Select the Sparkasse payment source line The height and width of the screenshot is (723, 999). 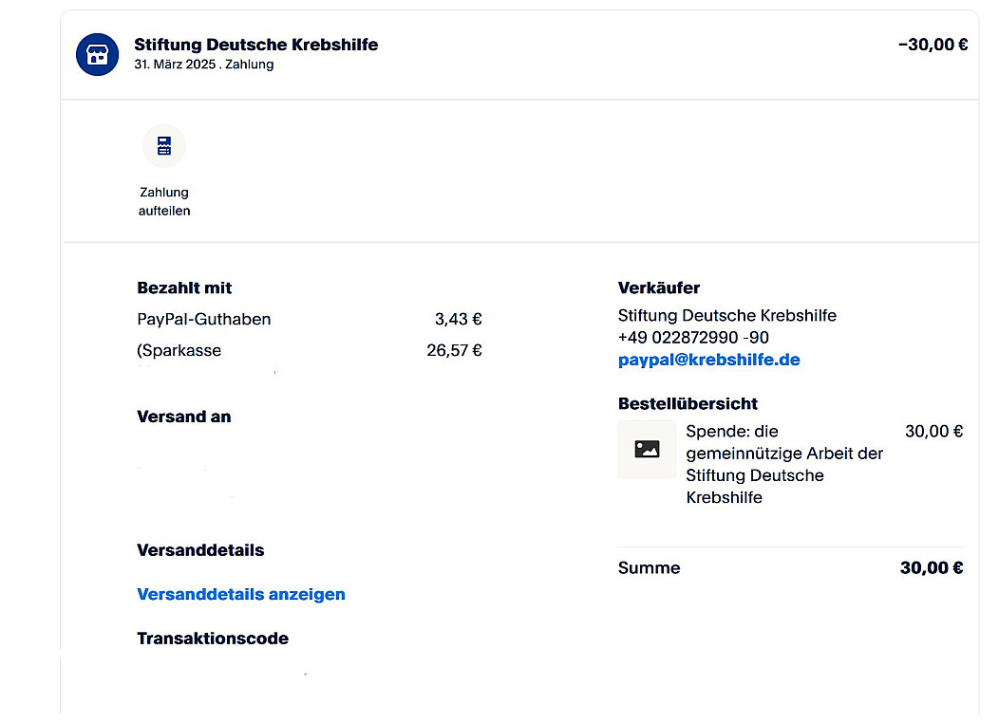pyautogui.click(x=179, y=350)
